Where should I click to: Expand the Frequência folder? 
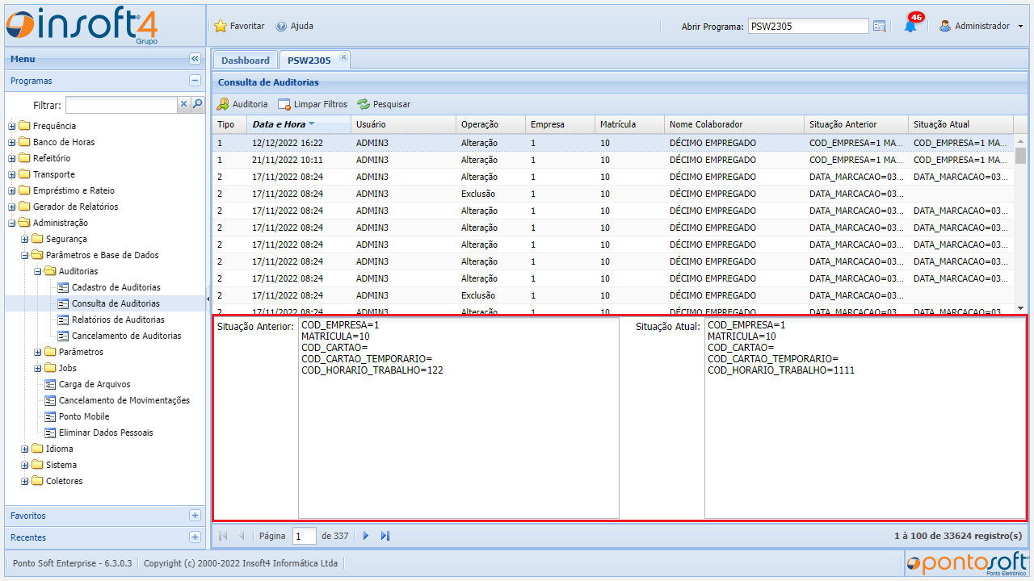pyautogui.click(x=12, y=126)
